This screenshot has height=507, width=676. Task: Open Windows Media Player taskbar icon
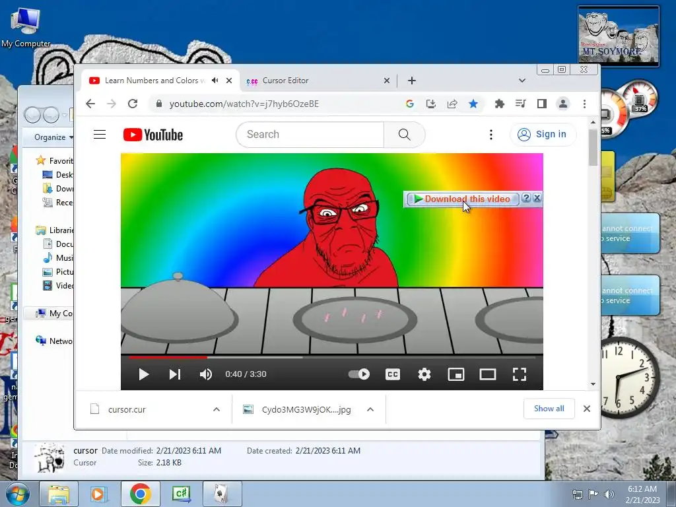[x=98, y=494]
